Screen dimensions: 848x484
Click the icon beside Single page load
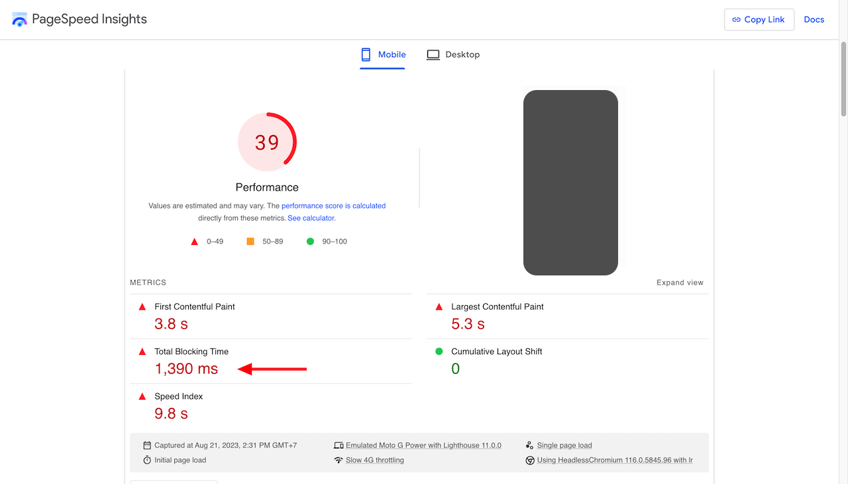pyautogui.click(x=530, y=446)
